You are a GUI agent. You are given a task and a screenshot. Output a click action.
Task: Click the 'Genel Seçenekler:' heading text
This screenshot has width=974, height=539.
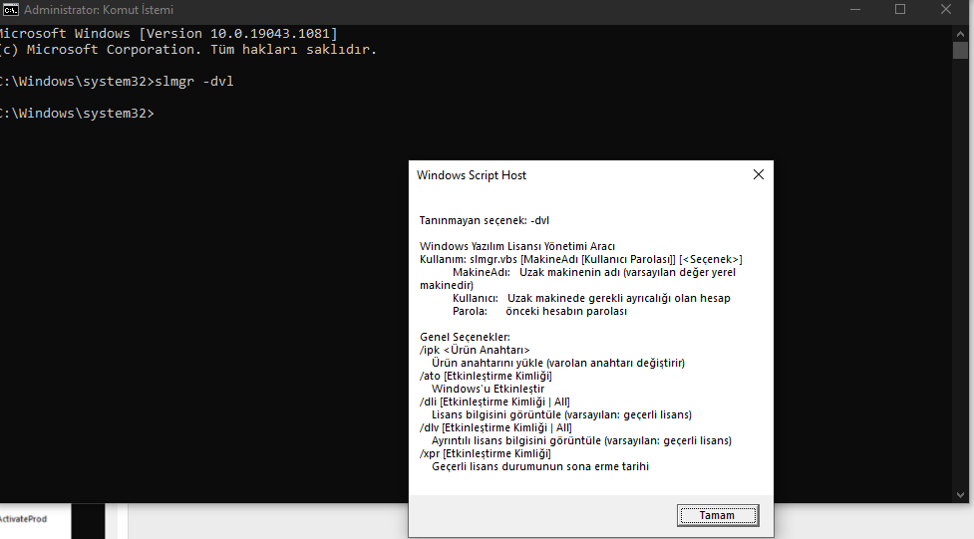coord(465,337)
